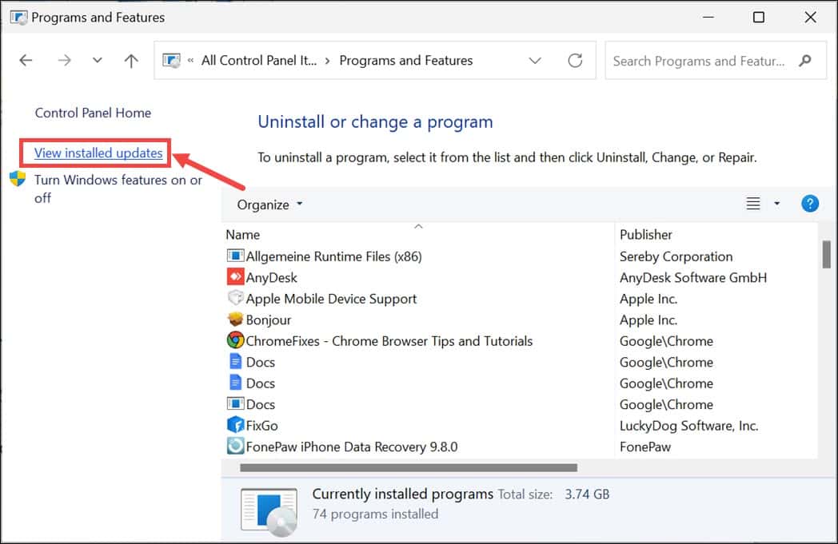Select Allgemeine Runtime Files (x86) entry
Screen dimensions: 838x544
[x=333, y=256]
